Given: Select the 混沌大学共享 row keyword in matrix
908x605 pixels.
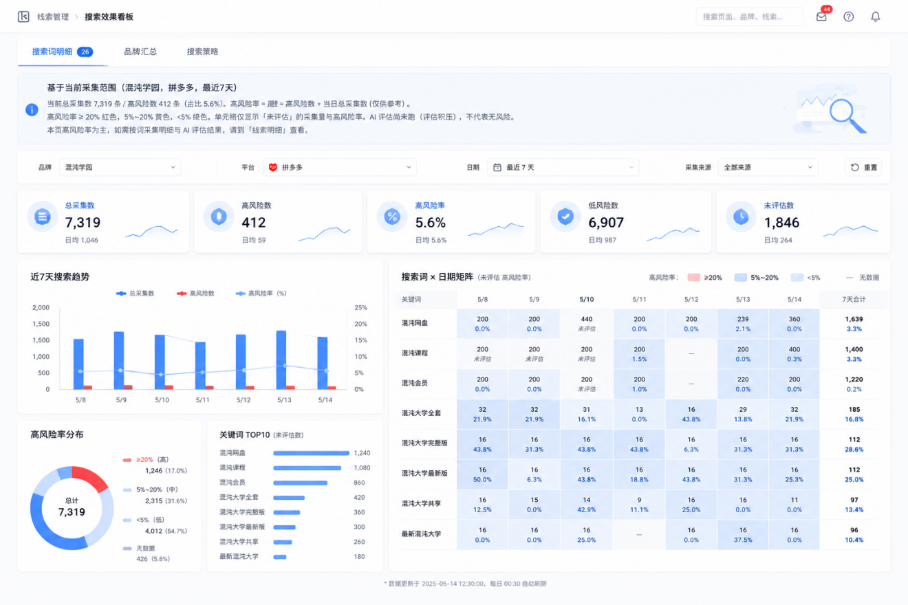Looking at the screenshot, I should (421, 504).
